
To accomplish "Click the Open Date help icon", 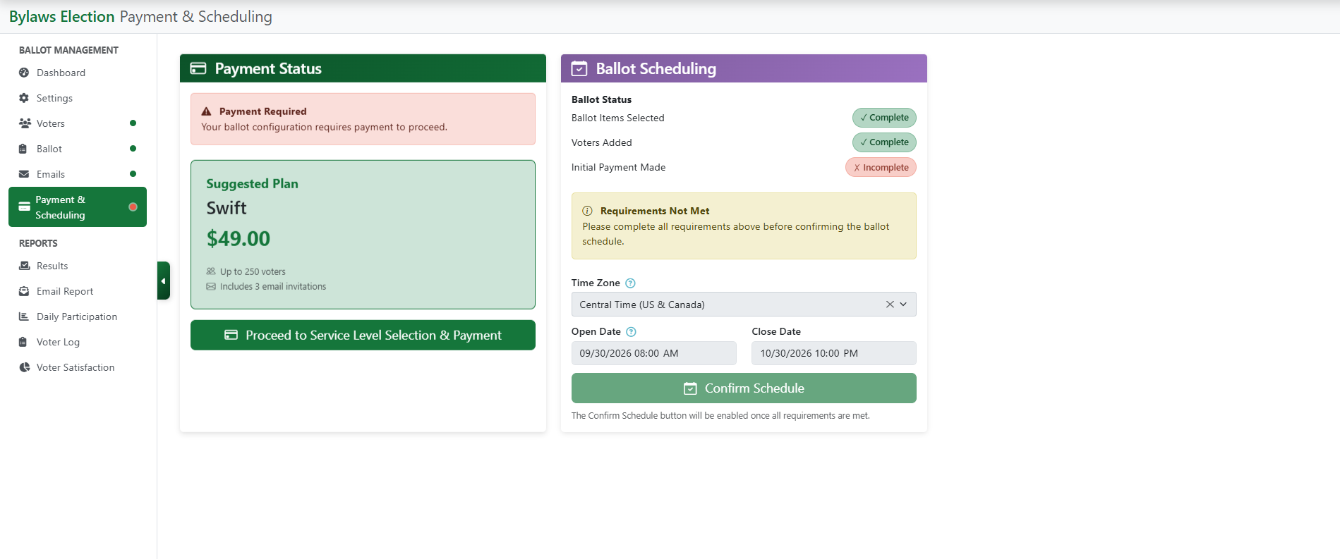I will (x=632, y=332).
